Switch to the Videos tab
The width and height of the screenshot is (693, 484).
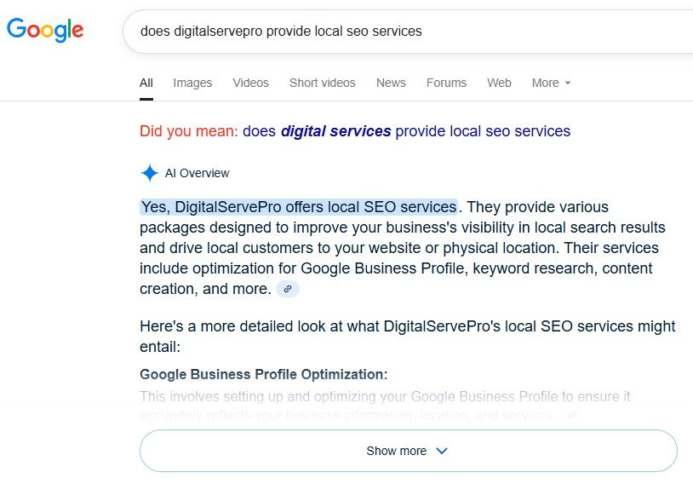250,83
